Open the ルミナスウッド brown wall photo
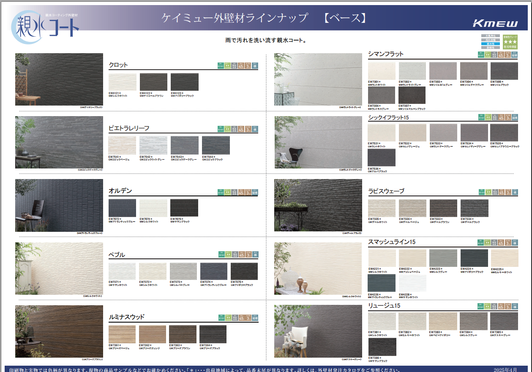The width and height of the screenshot is (532, 372). (x=59, y=331)
